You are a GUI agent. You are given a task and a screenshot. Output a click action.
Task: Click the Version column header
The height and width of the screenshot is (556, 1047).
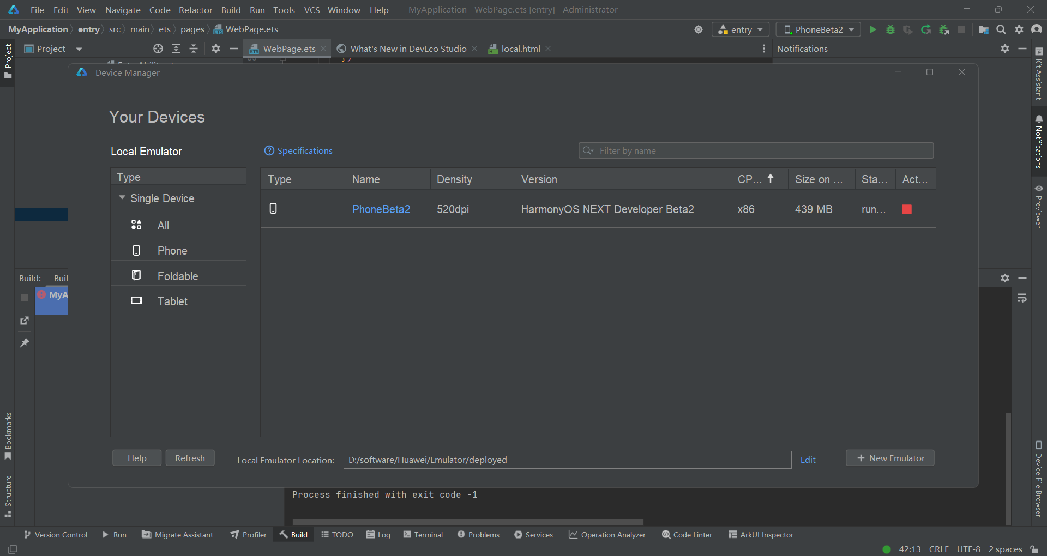623,179
